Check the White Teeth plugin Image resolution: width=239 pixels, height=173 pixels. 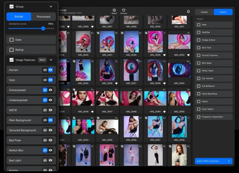pyautogui.click(x=199, y=71)
